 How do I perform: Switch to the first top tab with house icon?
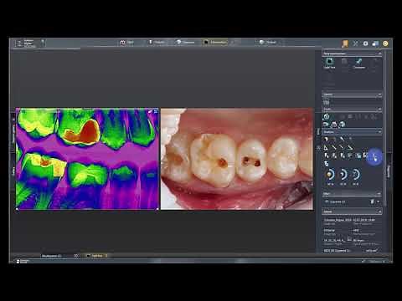pyautogui.click(x=127, y=42)
